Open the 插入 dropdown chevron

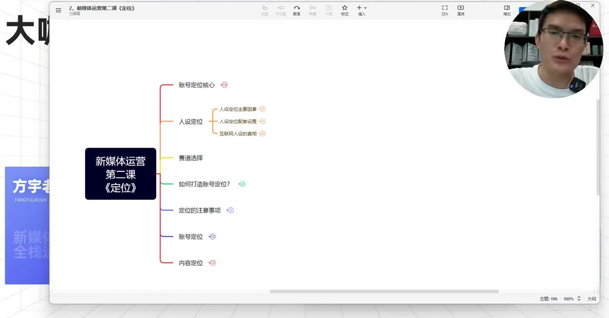(365, 8)
